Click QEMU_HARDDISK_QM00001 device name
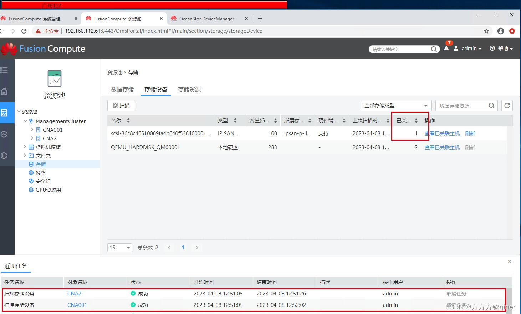 [x=145, y=147]
